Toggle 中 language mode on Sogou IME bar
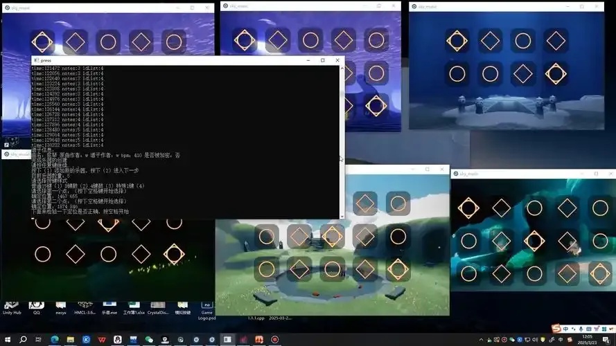The width and height of the screenshot is (616, 346). click(565, 329)
